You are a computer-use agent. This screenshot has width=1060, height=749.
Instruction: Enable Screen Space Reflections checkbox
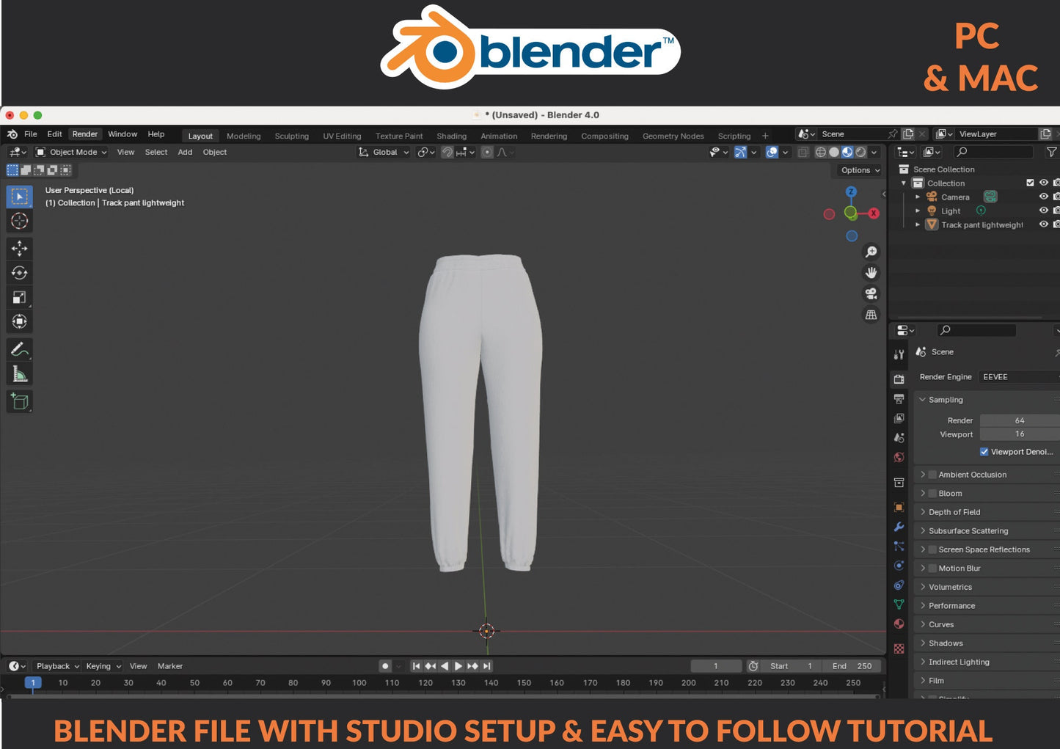pos(933,549)
